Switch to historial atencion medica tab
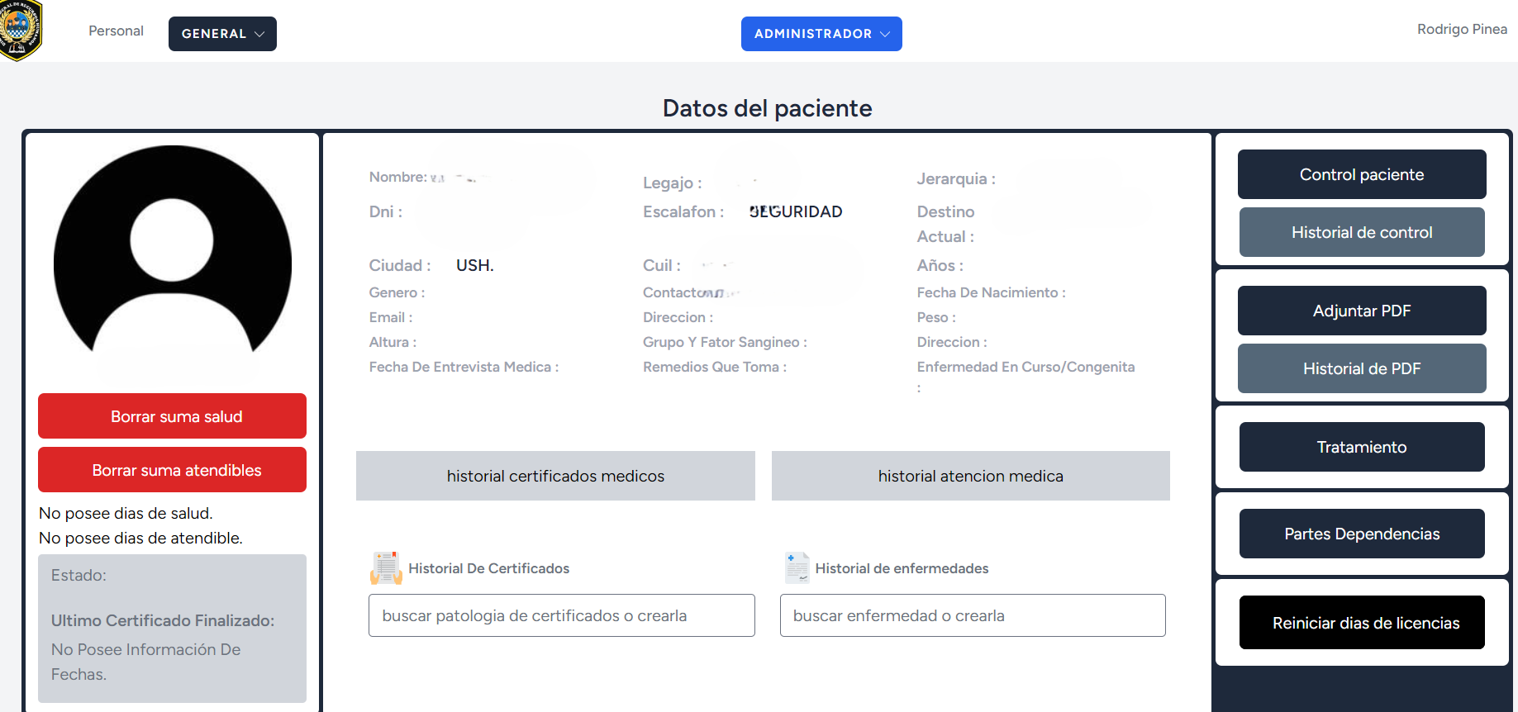The image size is (1518, 712). click(970, 476)
